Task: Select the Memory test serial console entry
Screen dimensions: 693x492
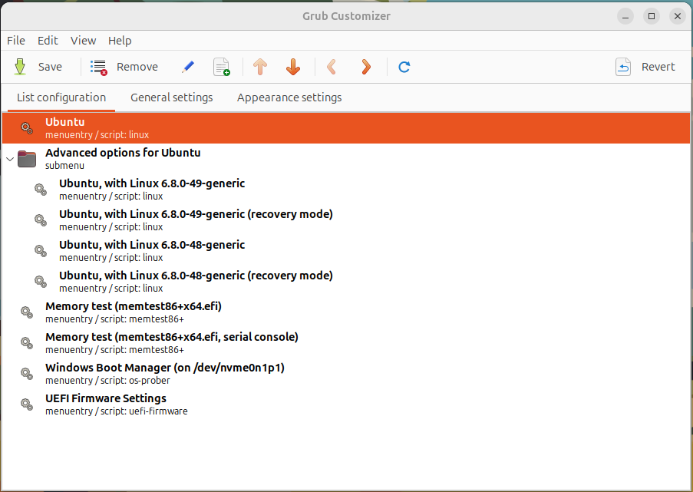Action: (x=171, y=342)
